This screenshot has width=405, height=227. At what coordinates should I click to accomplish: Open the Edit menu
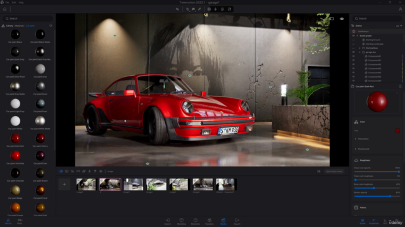point(14,3)
